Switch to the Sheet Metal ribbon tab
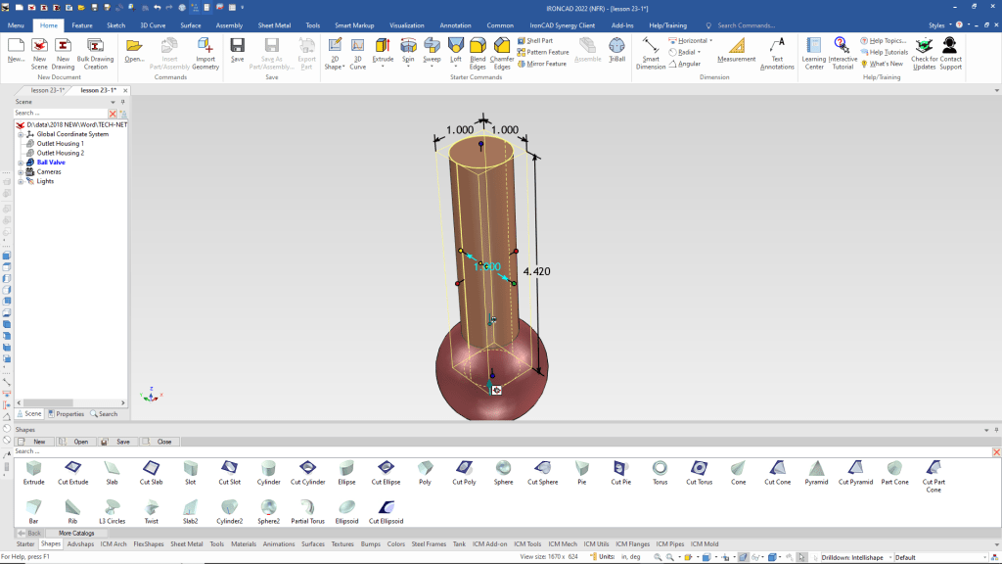The width and height of the screenshot is (1002, 564). click(274, 25)
